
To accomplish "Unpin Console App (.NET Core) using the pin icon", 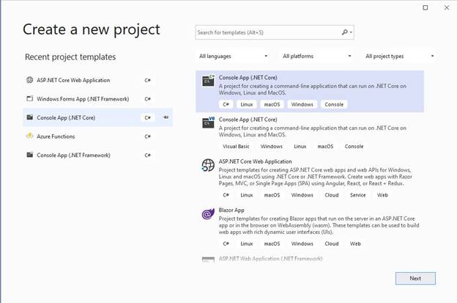I will tap(166, 117).
